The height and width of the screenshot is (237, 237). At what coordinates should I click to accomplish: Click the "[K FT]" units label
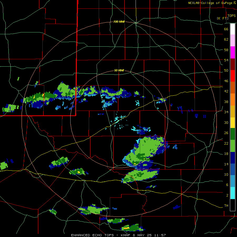(x=223, y=18)
